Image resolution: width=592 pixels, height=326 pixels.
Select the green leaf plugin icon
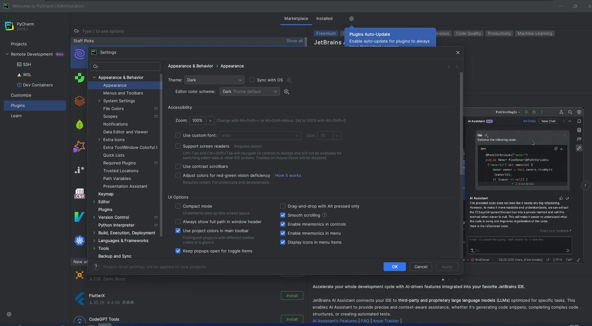[x=79, y=125]
